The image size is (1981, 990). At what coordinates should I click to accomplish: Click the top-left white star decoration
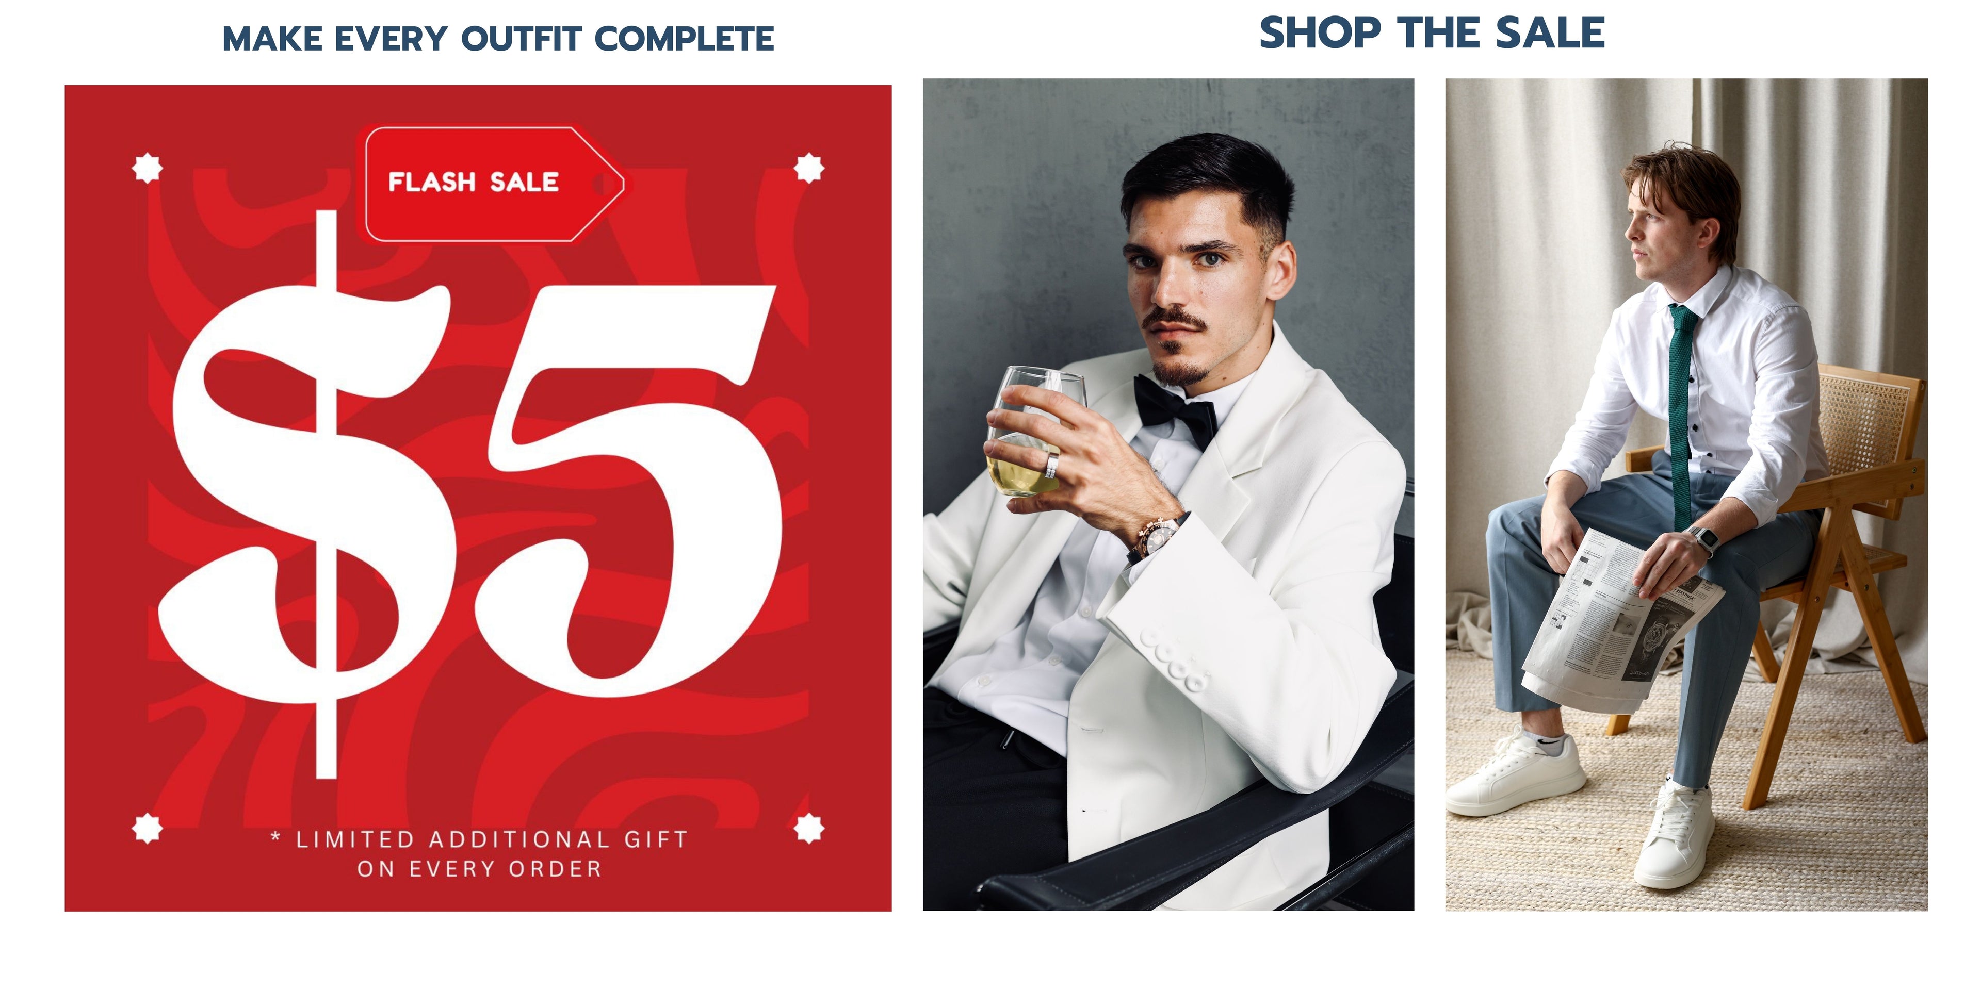click(x=147, y=168)
